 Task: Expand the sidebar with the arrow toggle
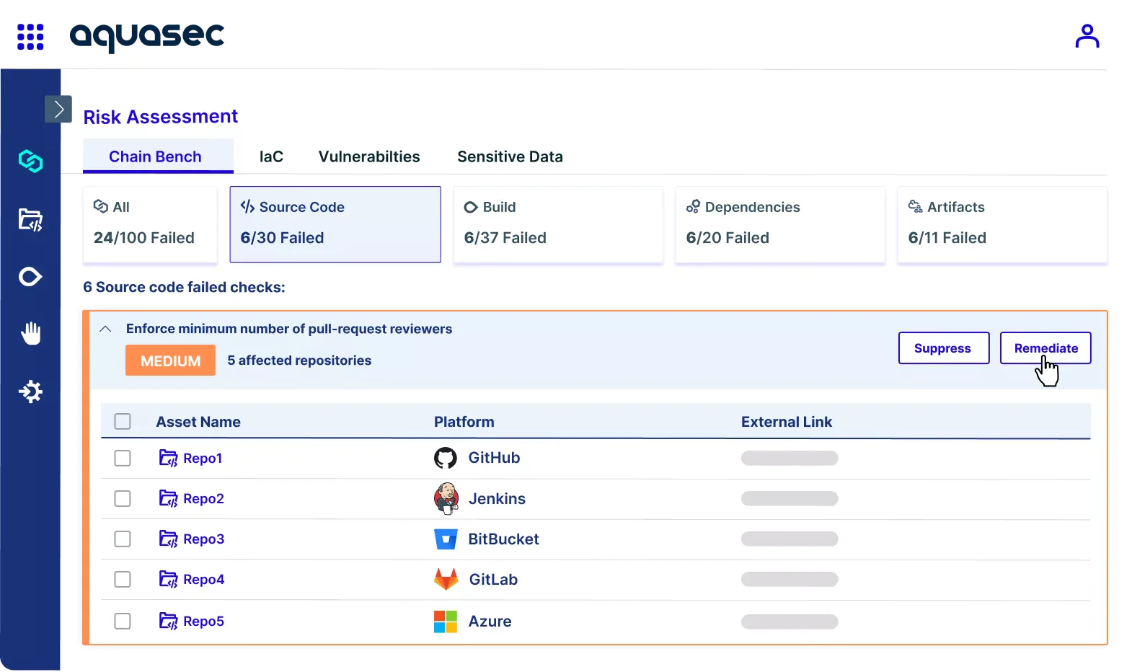58,109
